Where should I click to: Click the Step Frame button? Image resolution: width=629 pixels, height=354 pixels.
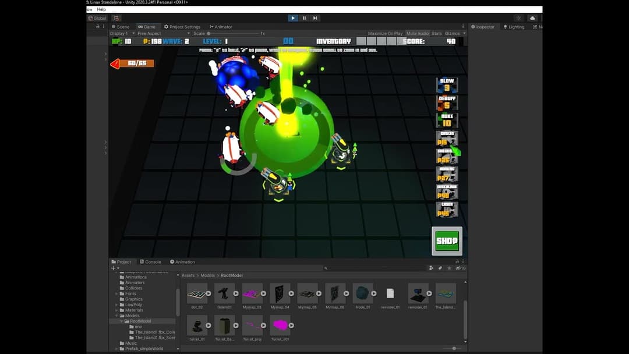click(x=315, y=18)
